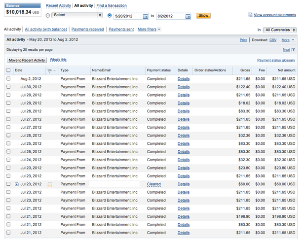Open Details for the $23.80 payment
The image size is (306, 239).
pos(184,168)
